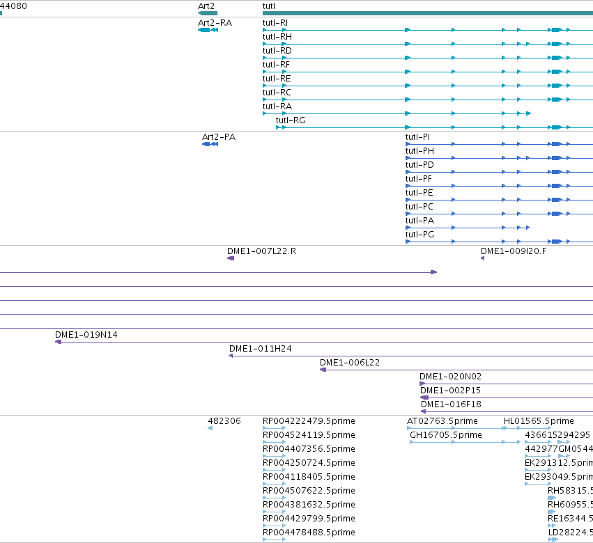
Task: Select transcript tutl-RI
Action: point(275,23)
